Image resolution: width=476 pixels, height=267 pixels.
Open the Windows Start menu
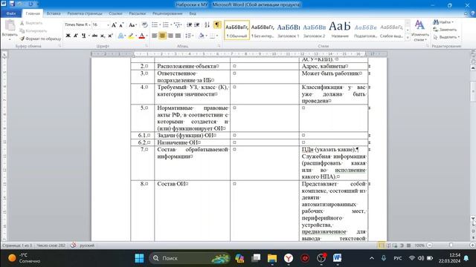[139, 258]
